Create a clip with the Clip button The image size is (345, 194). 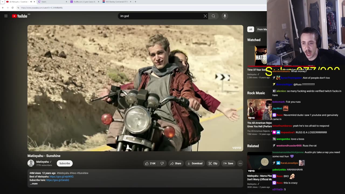point(213,163)
